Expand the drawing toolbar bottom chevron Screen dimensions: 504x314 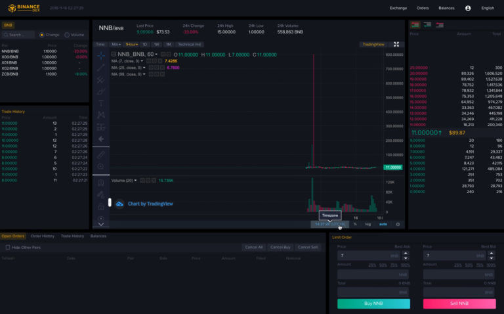coord(101,224)
